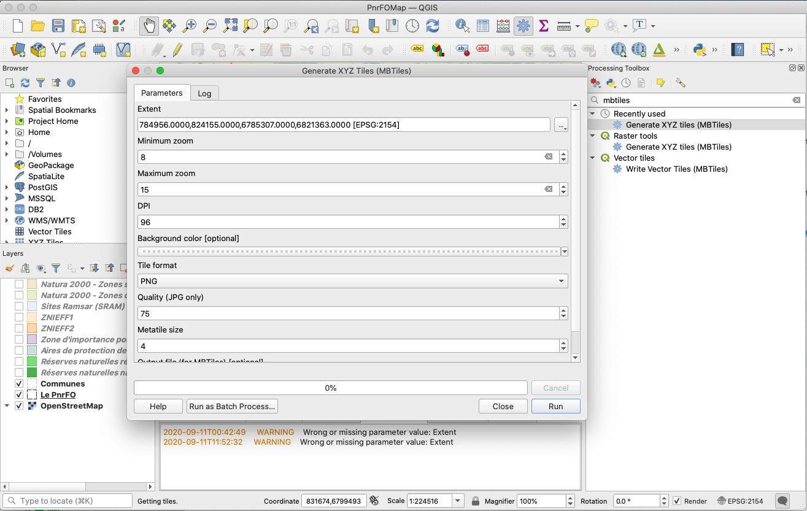Screen dimensions: 807x511
Task: Select the Measure Line ruler tool
Action: coord(564,26)
